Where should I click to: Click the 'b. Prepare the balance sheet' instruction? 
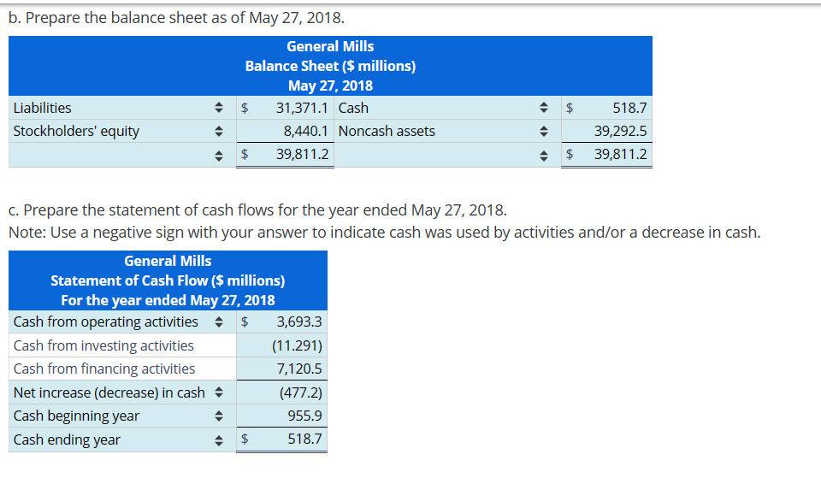tap(176, 18)
